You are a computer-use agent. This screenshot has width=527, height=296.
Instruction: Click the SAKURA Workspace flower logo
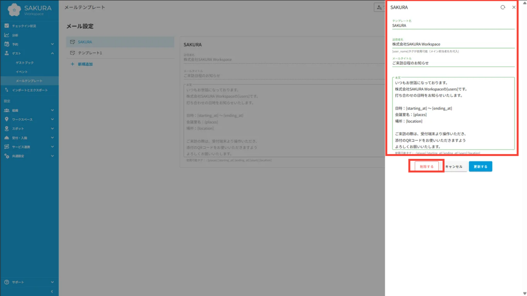(14, 10)
